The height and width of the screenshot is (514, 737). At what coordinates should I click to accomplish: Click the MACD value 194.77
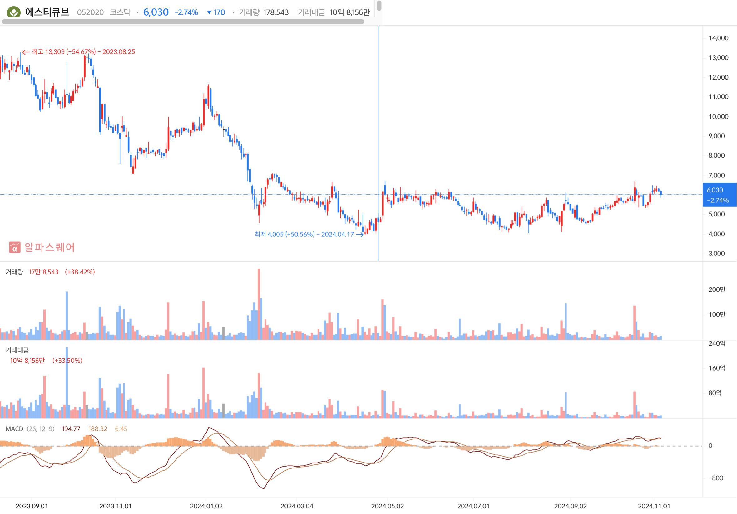pos(71,429)
